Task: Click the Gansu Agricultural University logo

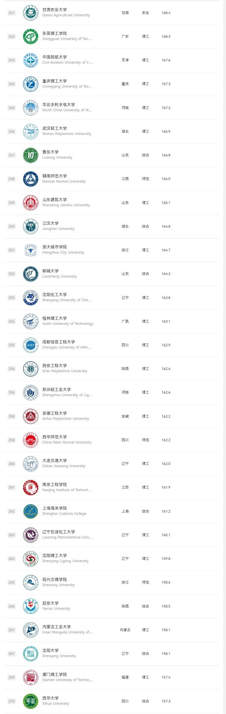Action: pos(31,13)
